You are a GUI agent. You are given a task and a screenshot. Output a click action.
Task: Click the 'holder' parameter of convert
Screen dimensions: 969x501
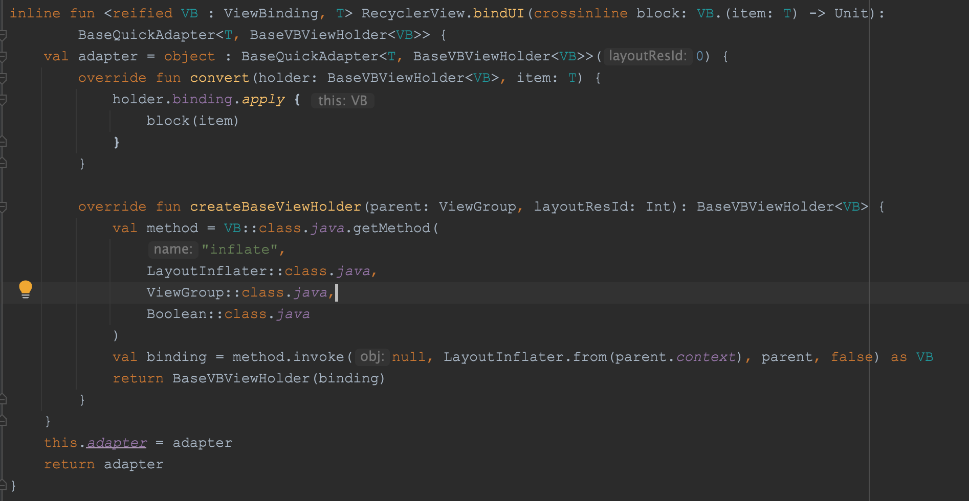click(283, 78)
